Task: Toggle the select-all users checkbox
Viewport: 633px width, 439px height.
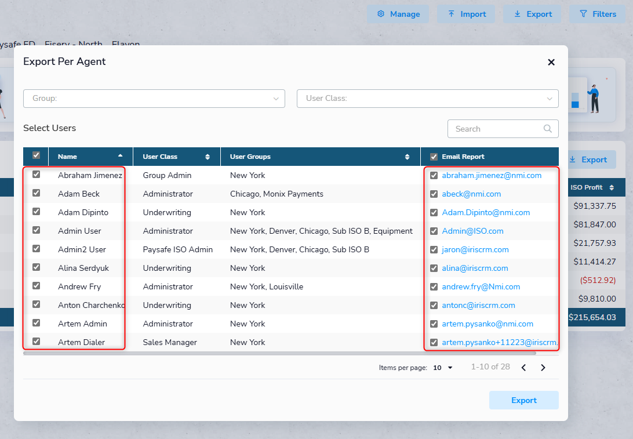Action: coord(36,155)
